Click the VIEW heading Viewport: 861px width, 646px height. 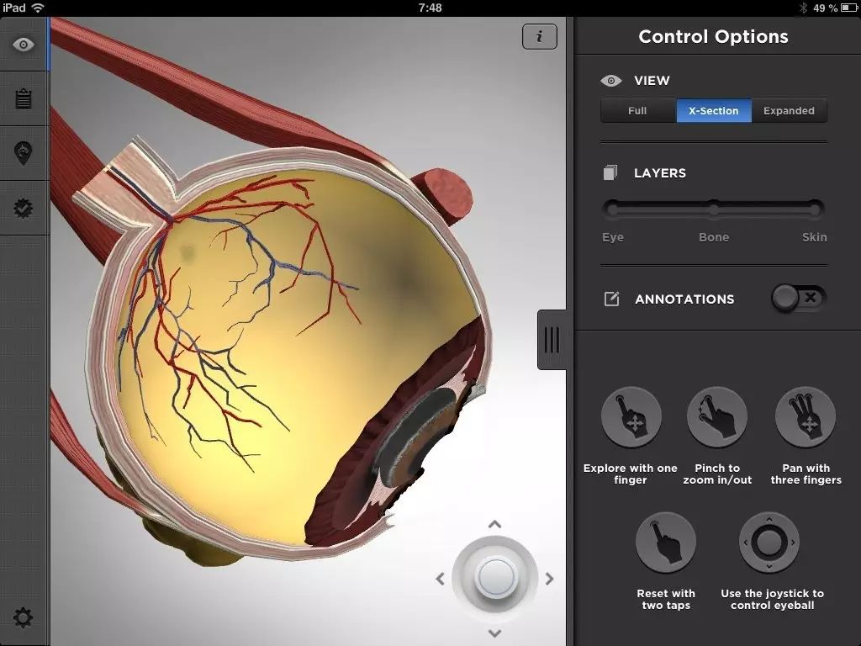point(652,81)
